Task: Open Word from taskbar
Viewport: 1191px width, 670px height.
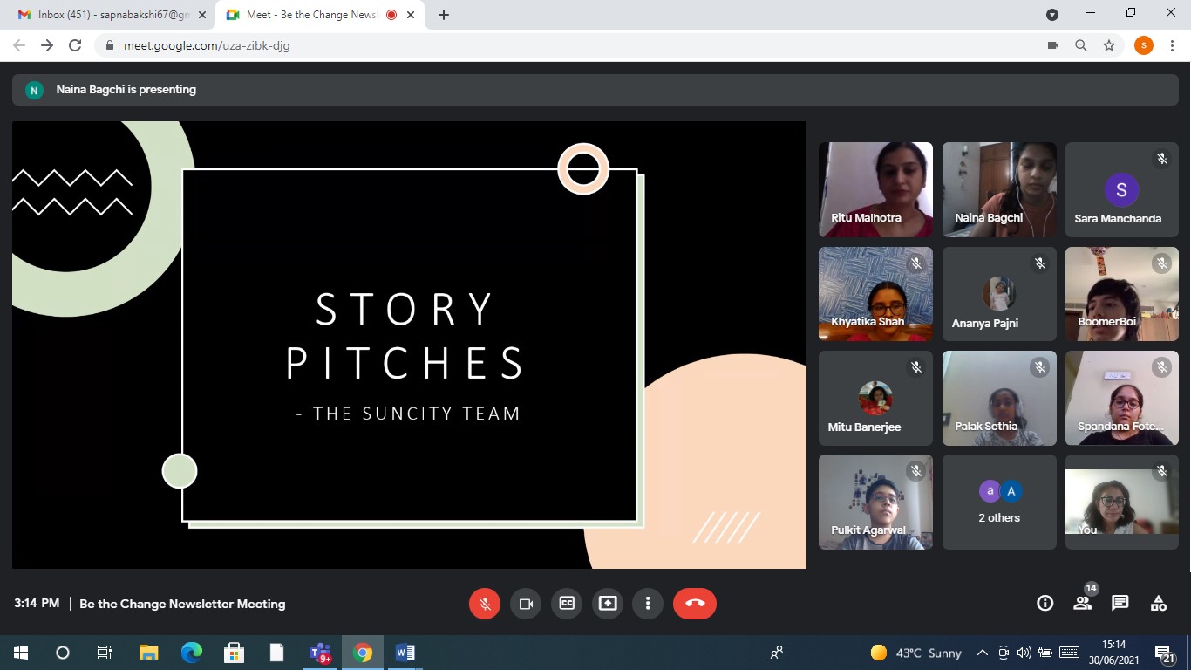Action: tap(405, 653)
